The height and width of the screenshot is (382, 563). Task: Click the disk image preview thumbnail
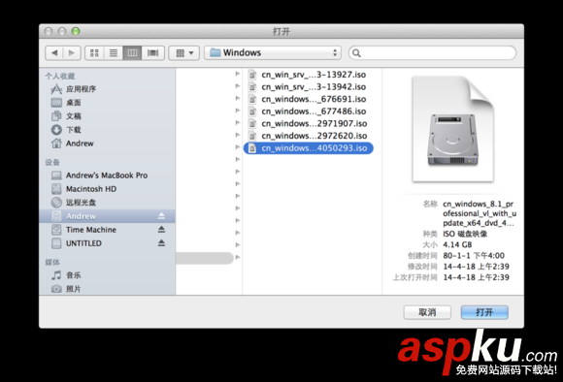point(453,129)
